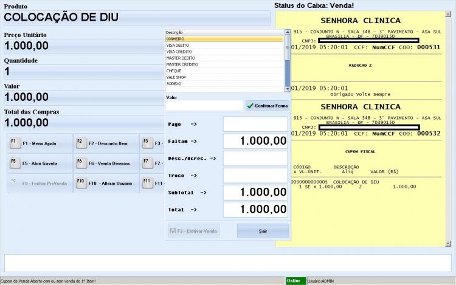Select DINHEIRO payment method
Image resolution: width=456 pixels, height=285 pixels.
[224, 39]
